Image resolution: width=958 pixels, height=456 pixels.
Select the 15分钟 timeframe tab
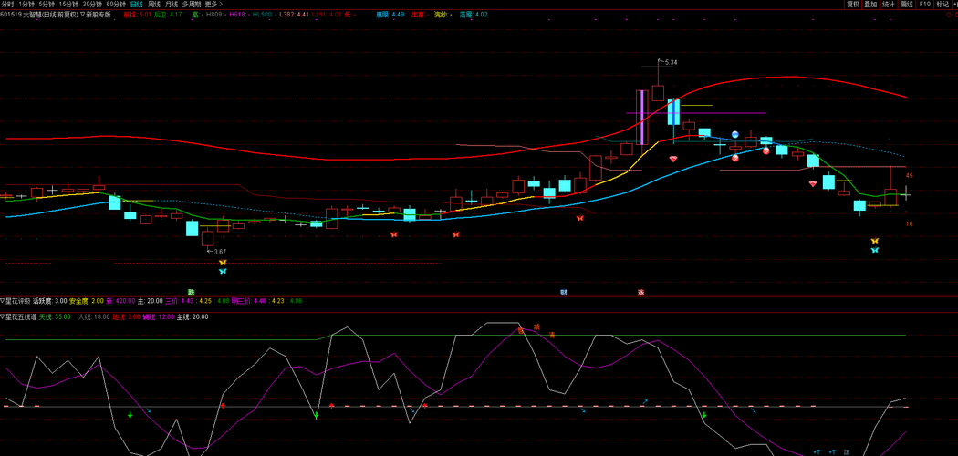68,4
